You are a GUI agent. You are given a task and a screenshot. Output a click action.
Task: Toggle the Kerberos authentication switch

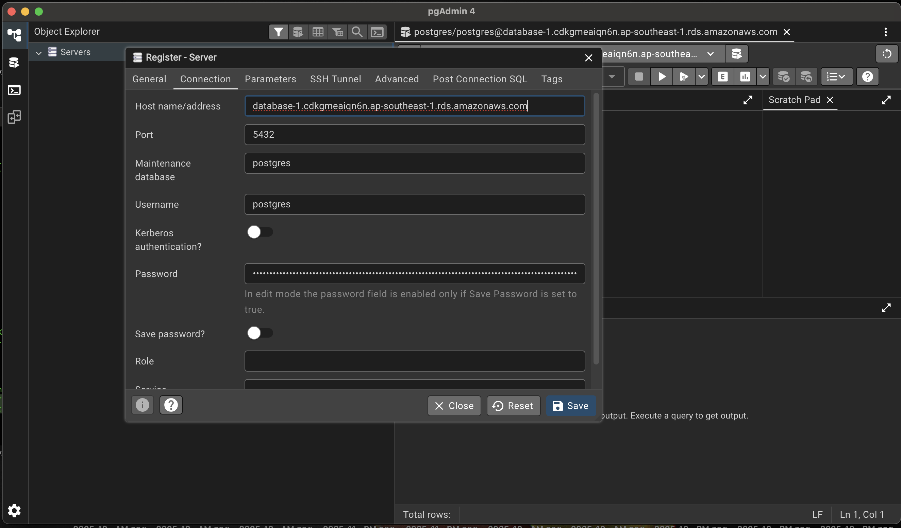(260, 232)
